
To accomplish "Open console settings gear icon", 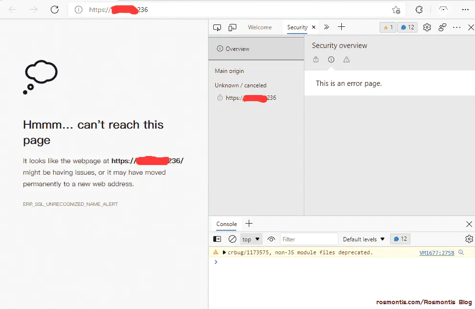I will (x=469, y=239).
